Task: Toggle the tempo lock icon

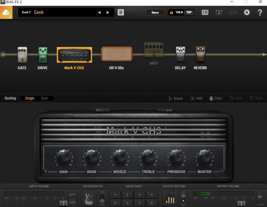Action: [171, 13]
